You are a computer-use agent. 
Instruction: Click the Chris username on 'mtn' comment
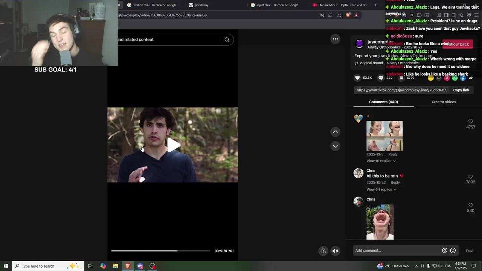371,171
